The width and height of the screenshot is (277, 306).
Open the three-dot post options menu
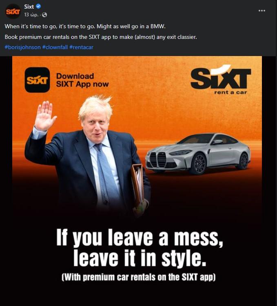262,11
